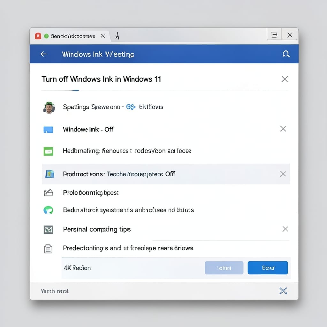327x327 pixels.
Task: Open search from the blue header magnifier
Action: 286,54
